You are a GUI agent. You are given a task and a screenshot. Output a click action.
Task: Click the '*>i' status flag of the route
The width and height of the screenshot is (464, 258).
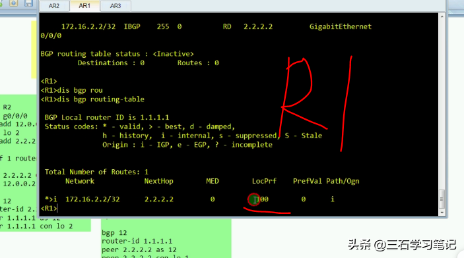(x=51, y=199)
